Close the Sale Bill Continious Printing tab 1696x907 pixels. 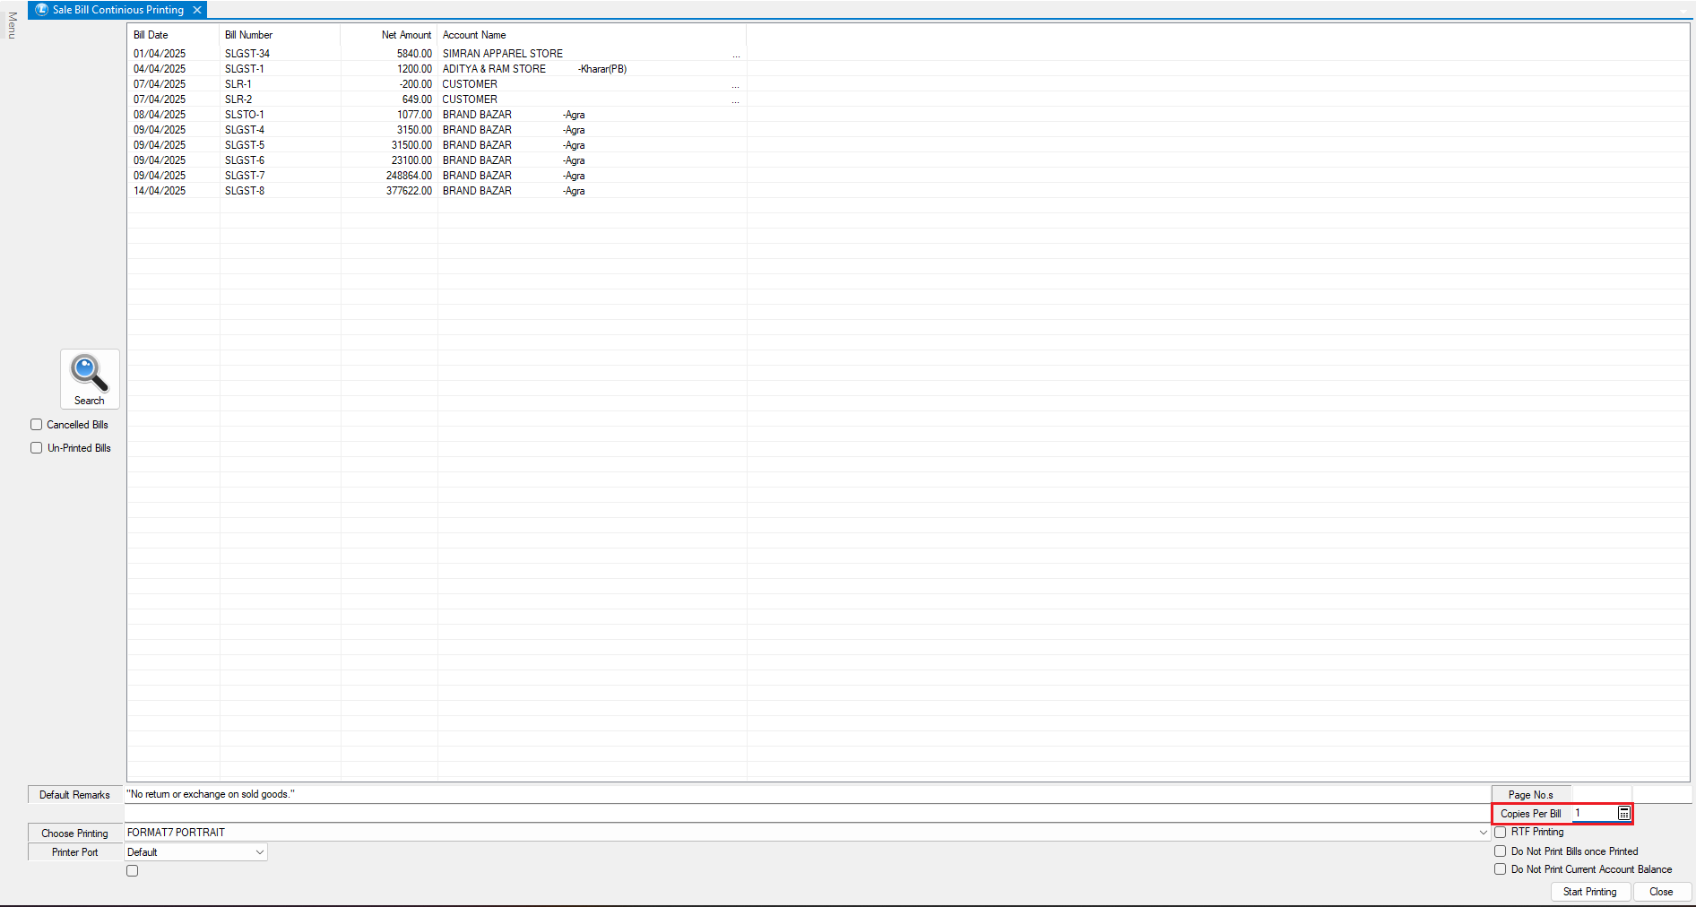pyautogui.click(x=197, y=10)
